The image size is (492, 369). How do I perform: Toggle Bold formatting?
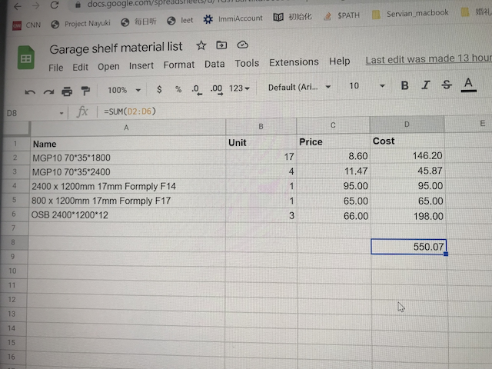pos(404,85)
